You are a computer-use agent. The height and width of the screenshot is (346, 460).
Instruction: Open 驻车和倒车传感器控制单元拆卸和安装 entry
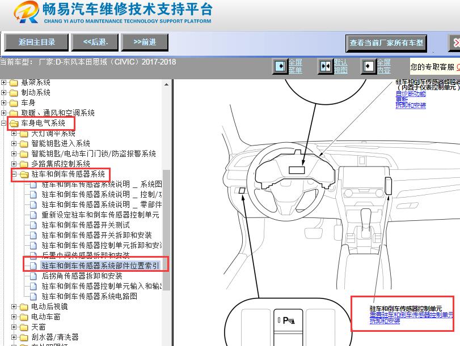point(102,246)
